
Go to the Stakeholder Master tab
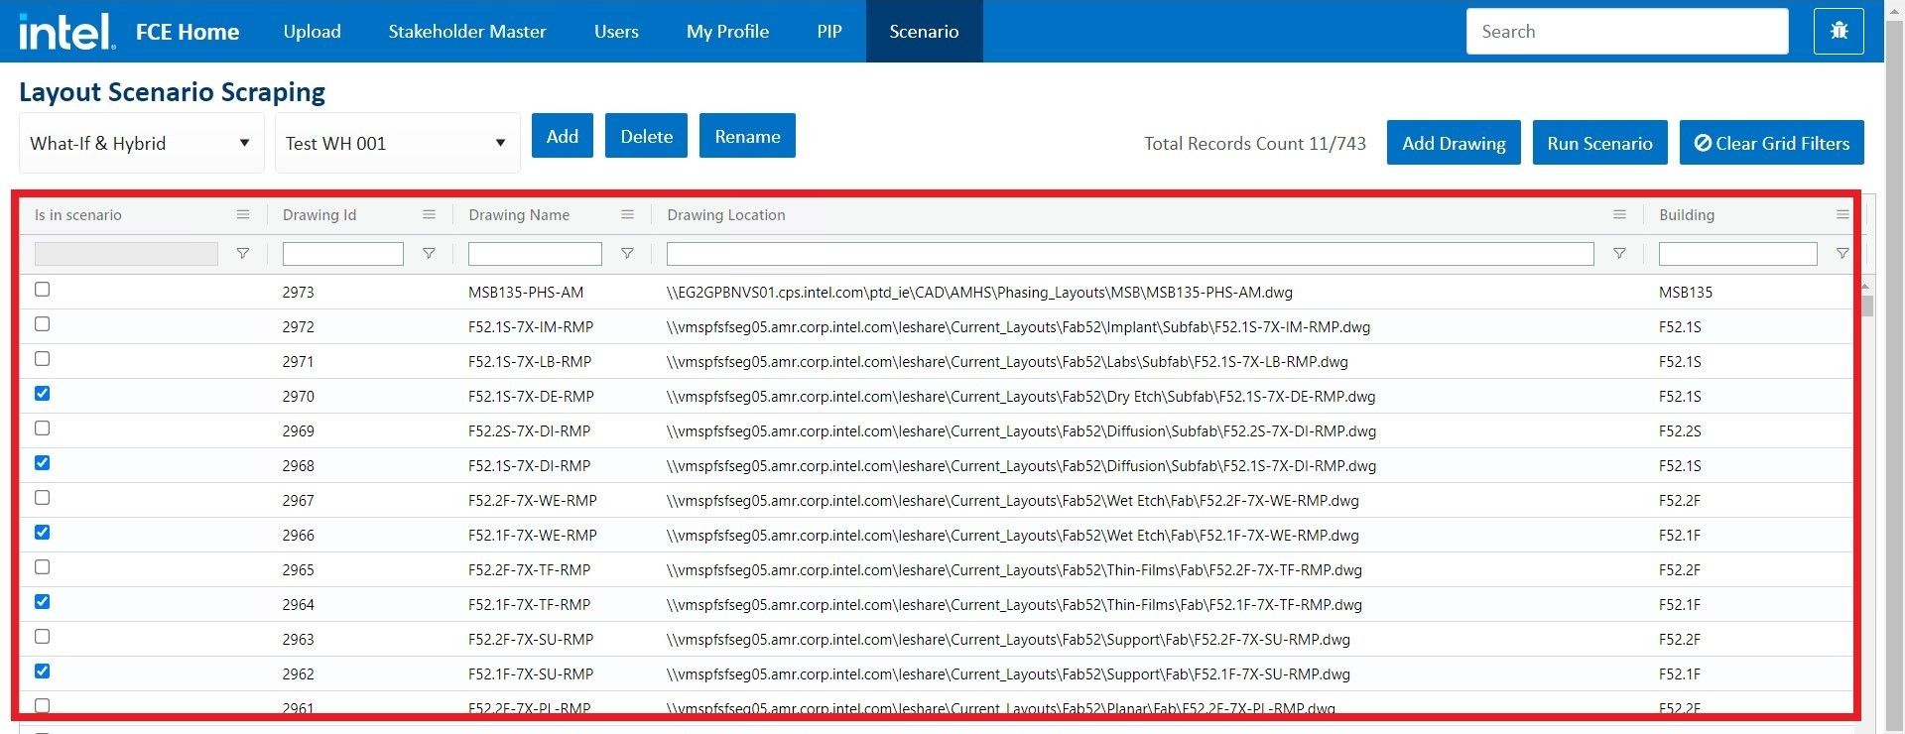click(x=466, y=32)
